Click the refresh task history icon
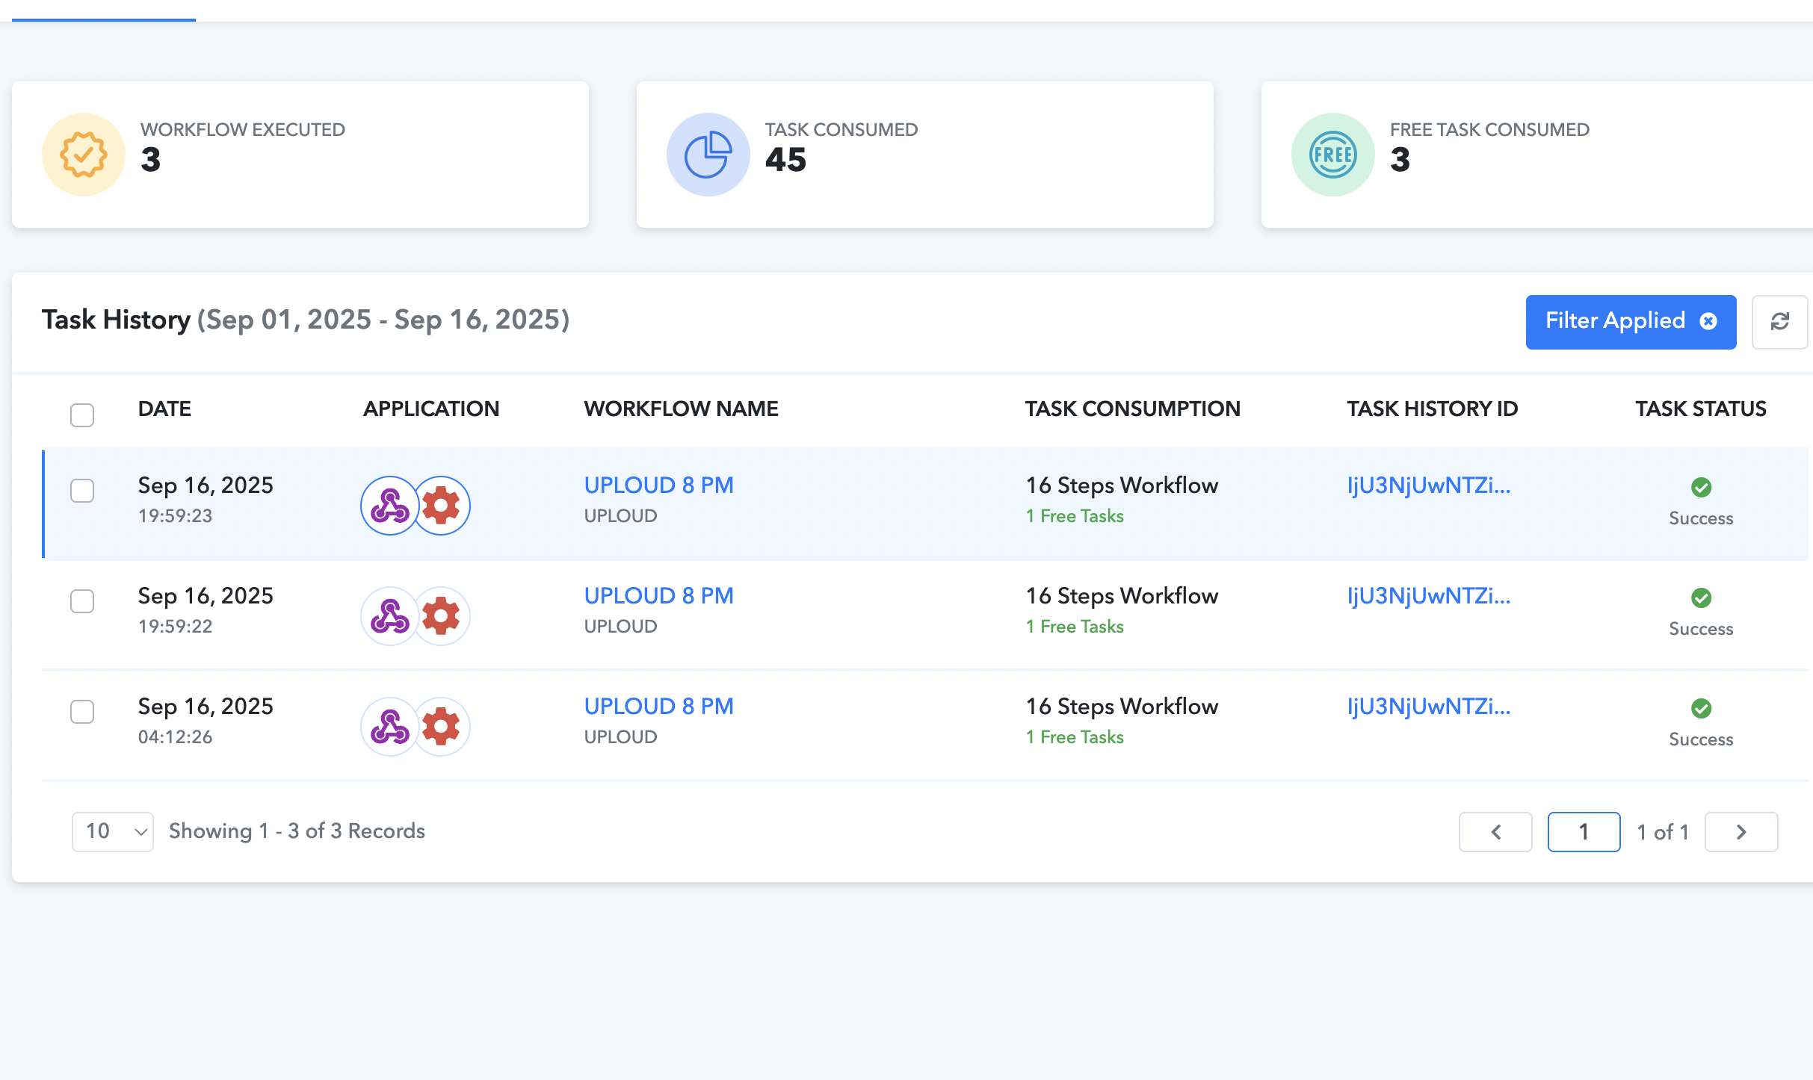 point(1780,322)
